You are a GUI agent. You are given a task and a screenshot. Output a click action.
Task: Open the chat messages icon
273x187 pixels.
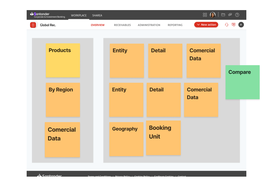pyautogui.click(x=230, y=15)
